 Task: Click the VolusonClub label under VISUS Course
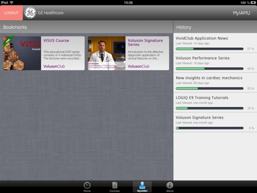click(x=54, y=66)
